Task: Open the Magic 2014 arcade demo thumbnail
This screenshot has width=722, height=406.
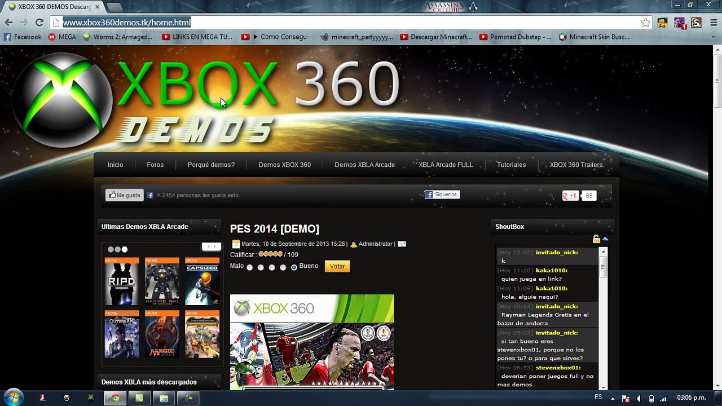Action: 162,334
